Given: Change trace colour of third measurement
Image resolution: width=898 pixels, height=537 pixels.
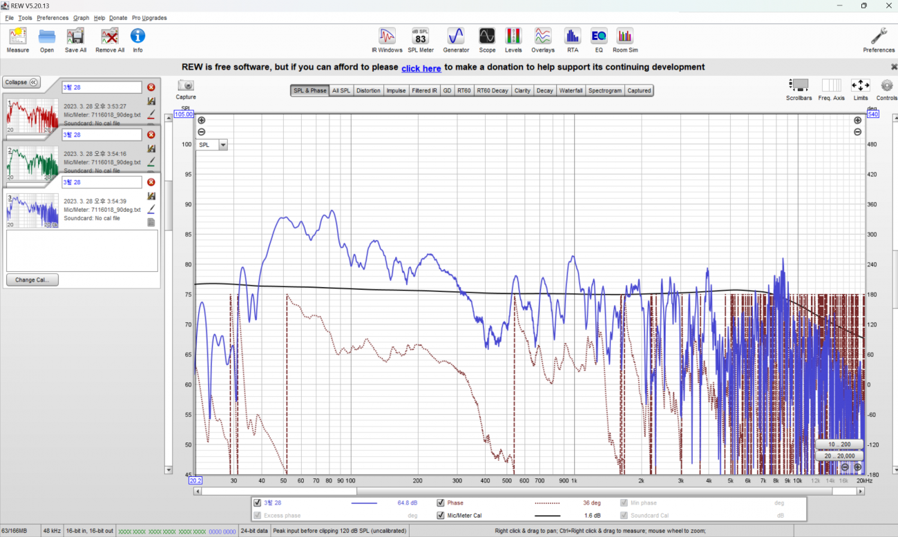Looking at the screenshot, I should (151, 209).
